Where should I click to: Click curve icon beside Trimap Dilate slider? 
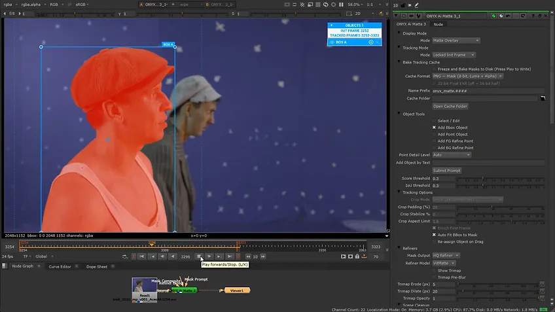tap(543, 291)
